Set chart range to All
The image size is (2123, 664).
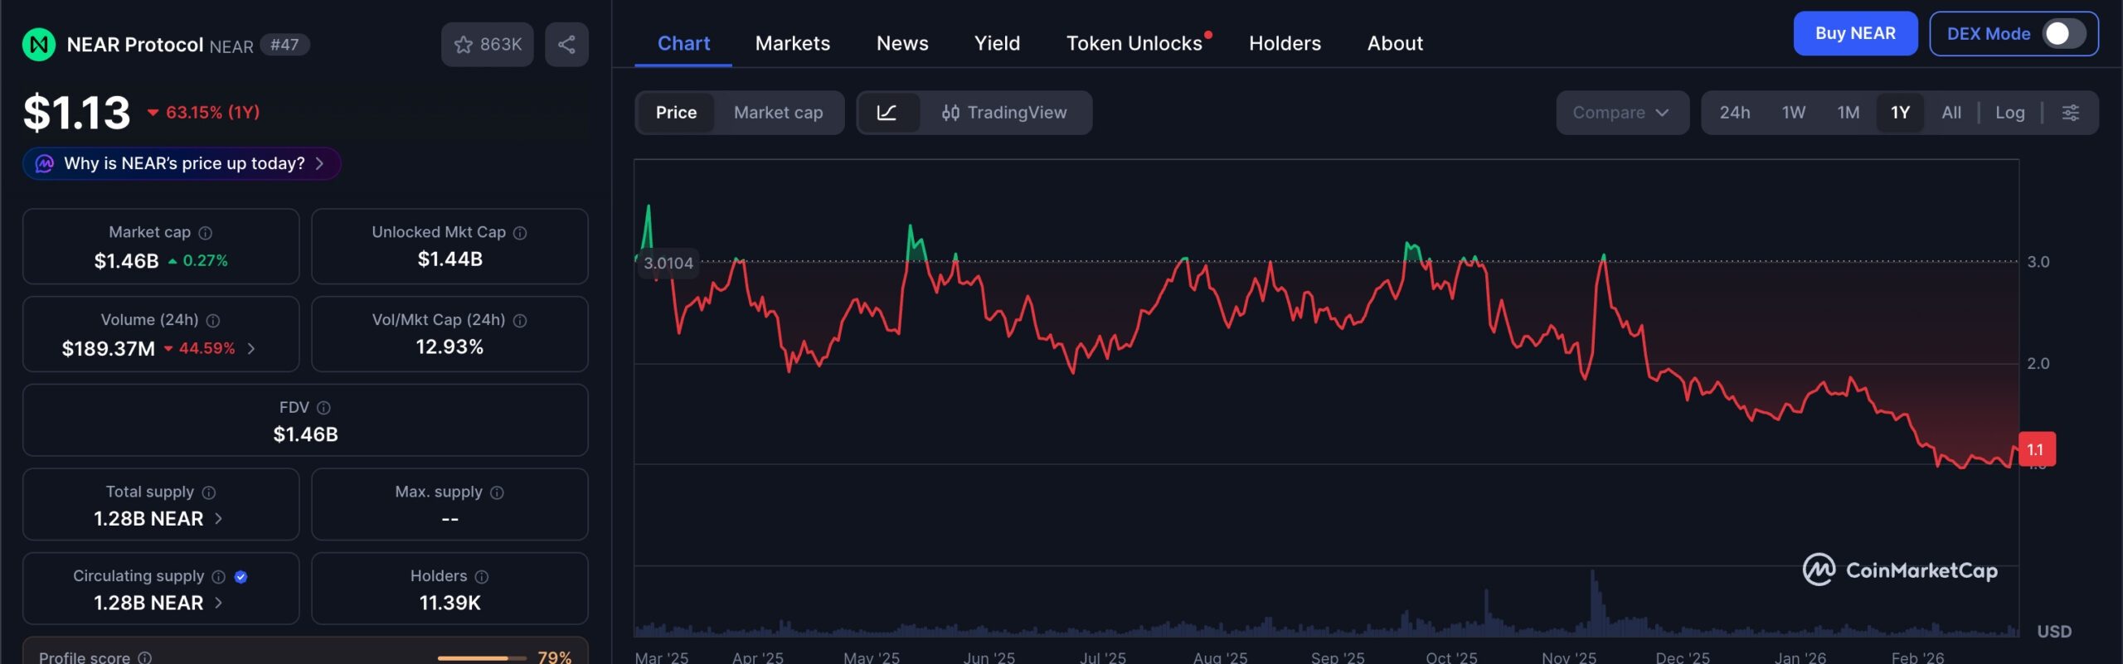[1951, 113]
